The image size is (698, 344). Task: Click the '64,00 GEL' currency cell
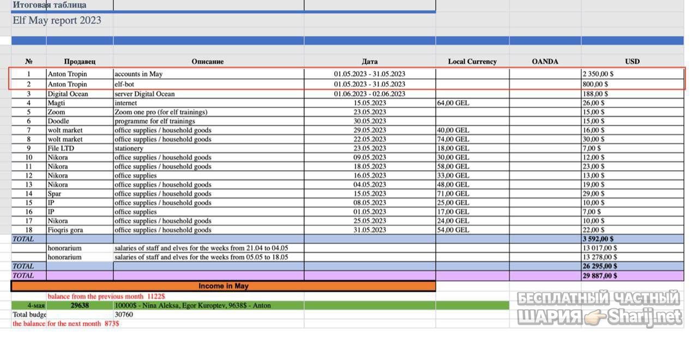(x=472, y=102)
